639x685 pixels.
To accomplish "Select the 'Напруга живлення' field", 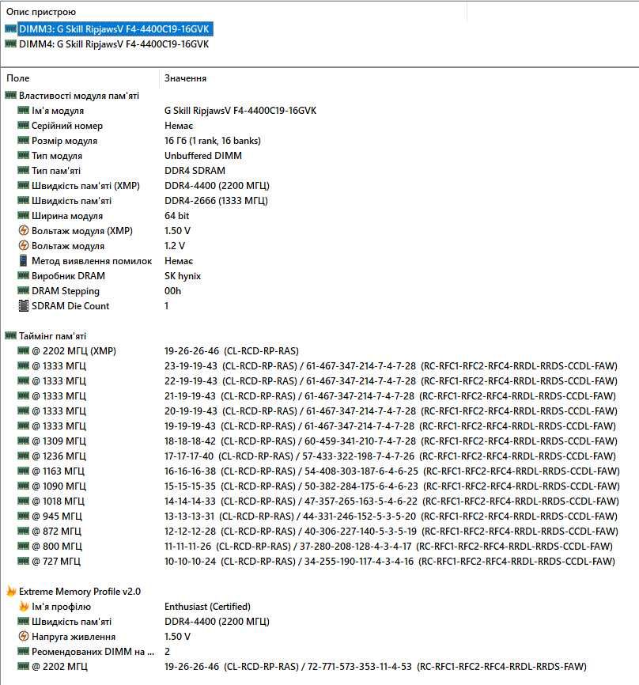I will pos(74,637).
